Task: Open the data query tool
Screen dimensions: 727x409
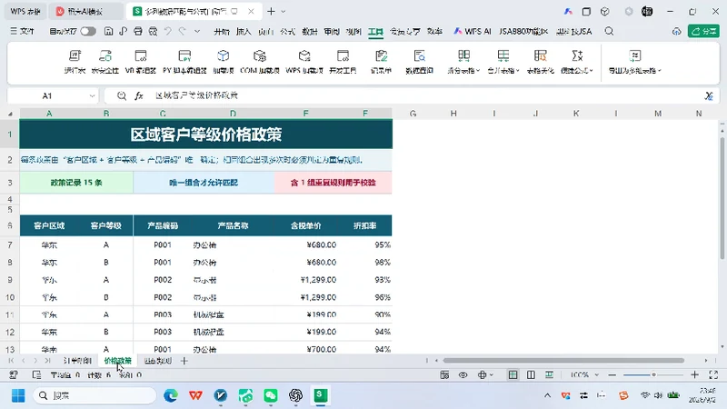Action: point(419,61)
